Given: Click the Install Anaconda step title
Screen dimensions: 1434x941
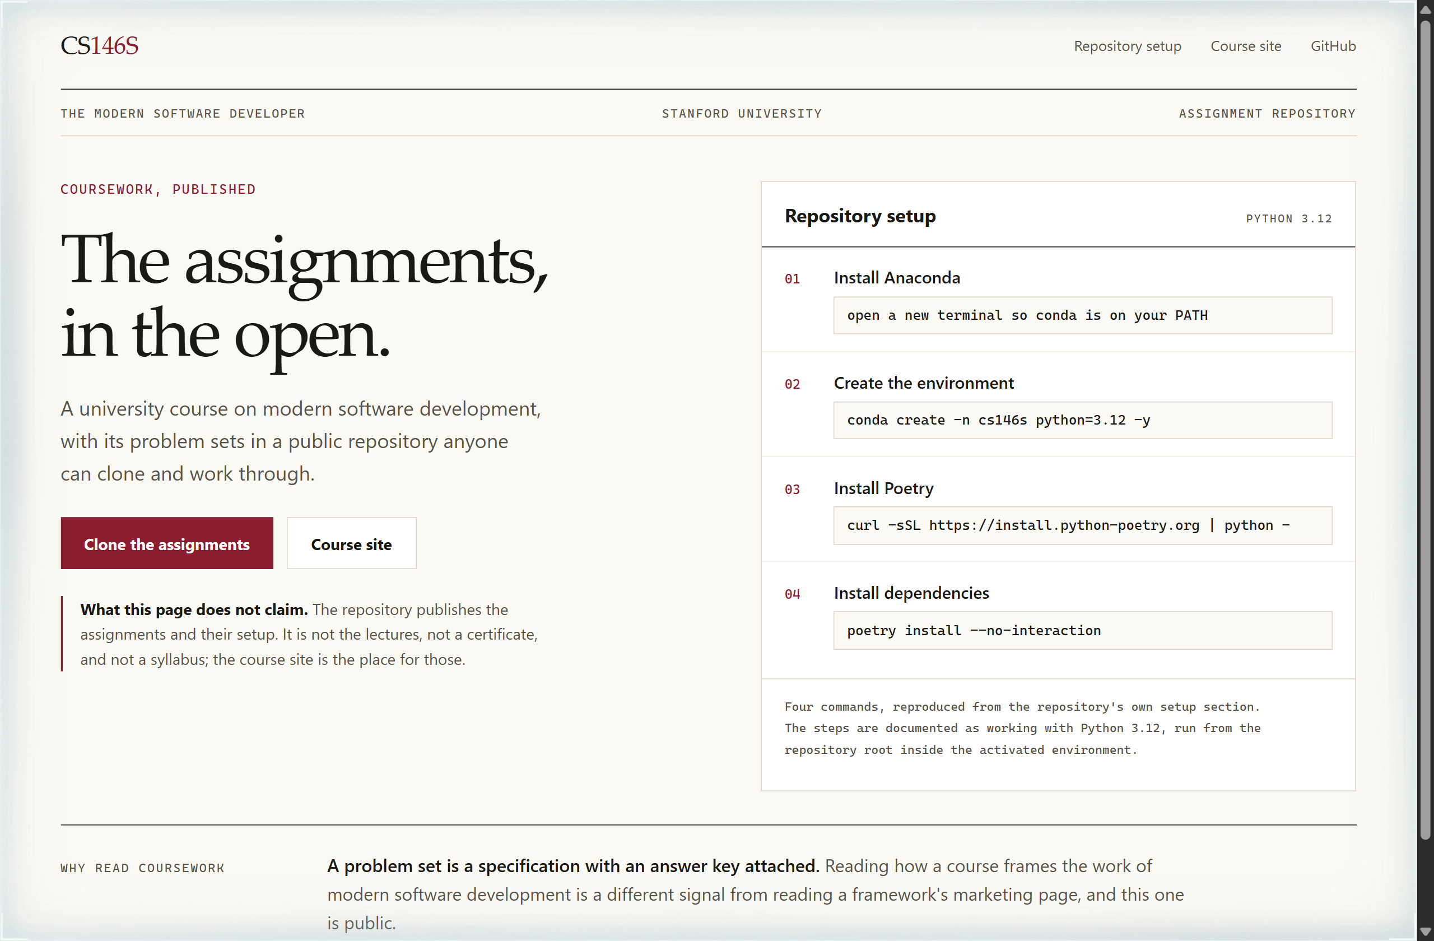Looking at the screenshot, I should [x=897, y=278].
